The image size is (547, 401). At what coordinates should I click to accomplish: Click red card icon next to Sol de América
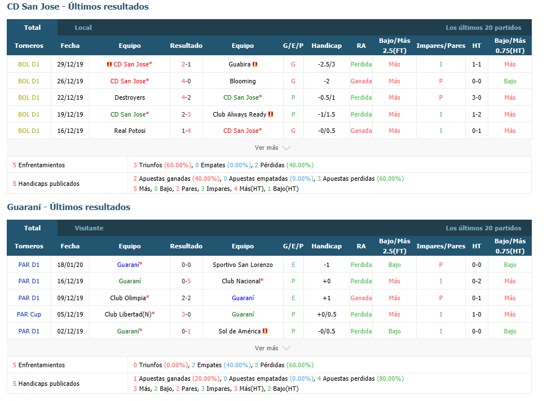click(x=265, y=331)
